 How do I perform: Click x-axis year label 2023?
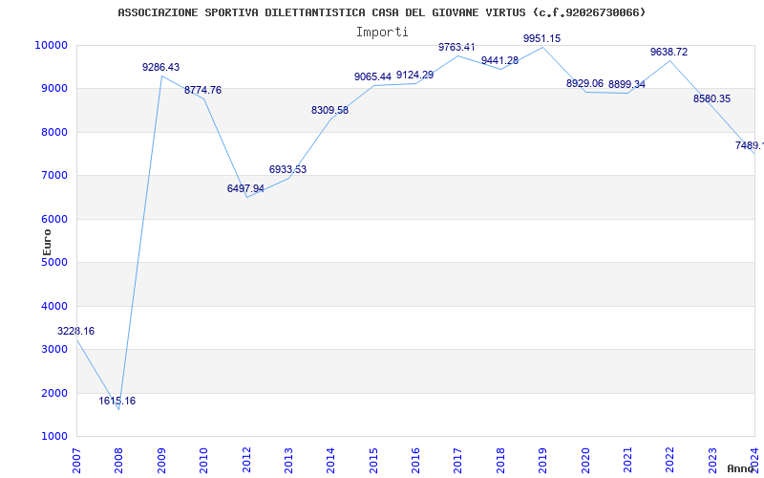[x=712, y=461]
